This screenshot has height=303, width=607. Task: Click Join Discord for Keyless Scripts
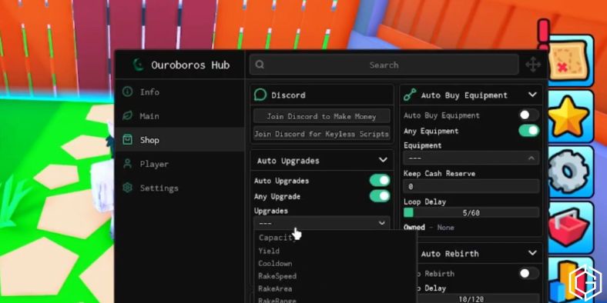tap(322, 134)
